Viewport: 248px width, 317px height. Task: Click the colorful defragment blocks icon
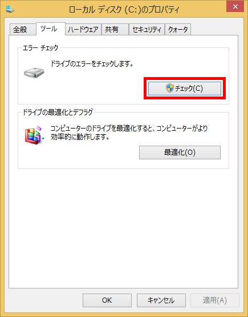pos(34,135)
